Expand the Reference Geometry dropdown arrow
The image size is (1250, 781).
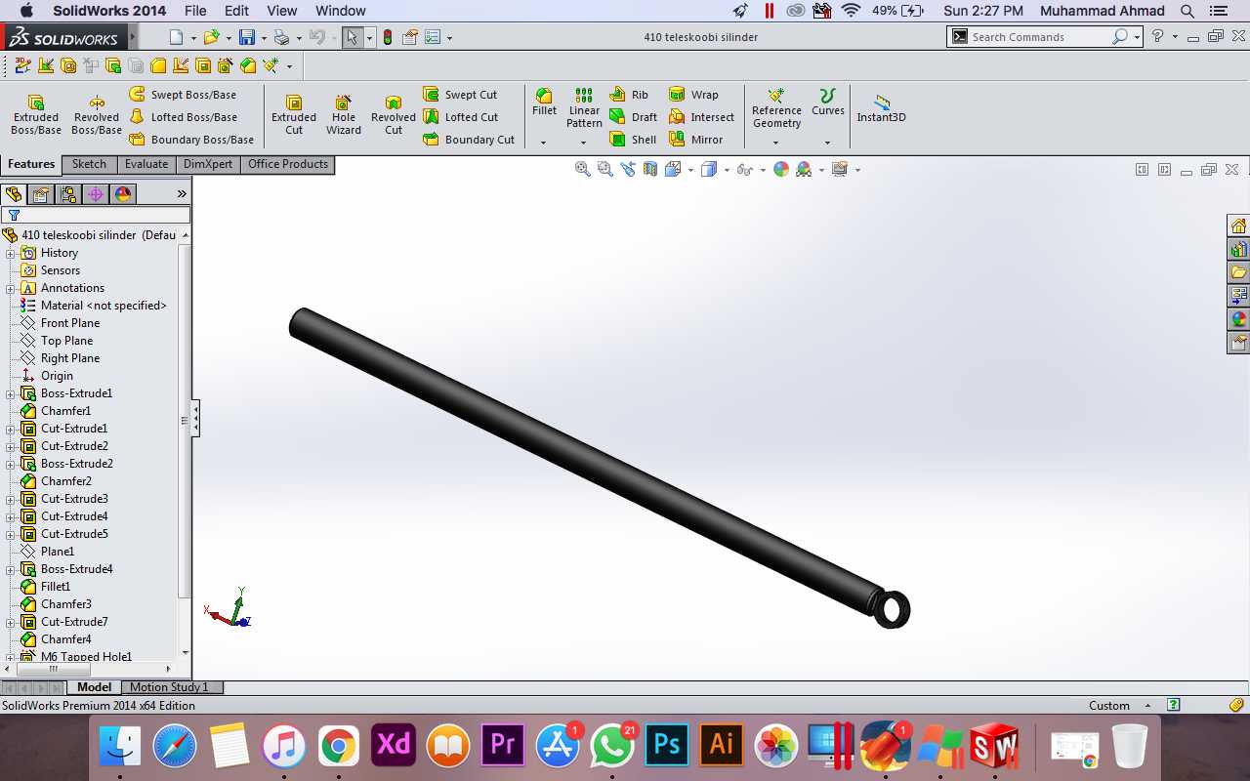point(776,143)
